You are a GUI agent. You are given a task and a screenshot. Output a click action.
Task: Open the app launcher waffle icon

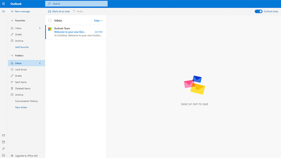coord(4,4)
